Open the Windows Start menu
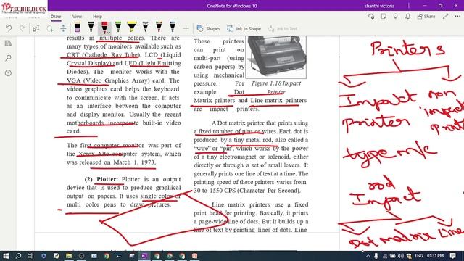 [6, 256]
